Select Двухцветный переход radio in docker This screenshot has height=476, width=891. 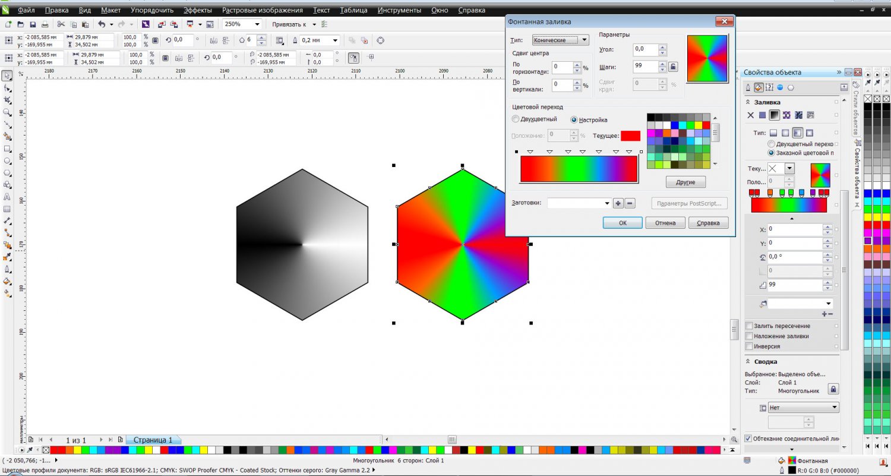(x=771, y=144)
